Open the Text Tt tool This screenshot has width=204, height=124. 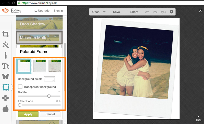pyautogui.click(x=6, y=66)
